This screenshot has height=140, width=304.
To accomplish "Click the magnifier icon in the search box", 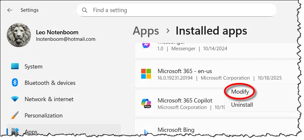I will pyautogui.click(x=85, y=10).
